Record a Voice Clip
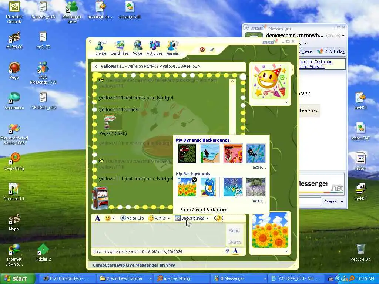Screen dimensions: 379x284 click(x=132, y=218)
